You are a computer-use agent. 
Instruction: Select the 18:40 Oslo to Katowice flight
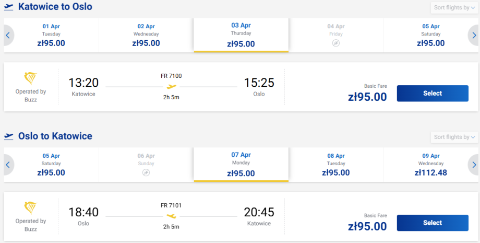(x=433, y=223)
